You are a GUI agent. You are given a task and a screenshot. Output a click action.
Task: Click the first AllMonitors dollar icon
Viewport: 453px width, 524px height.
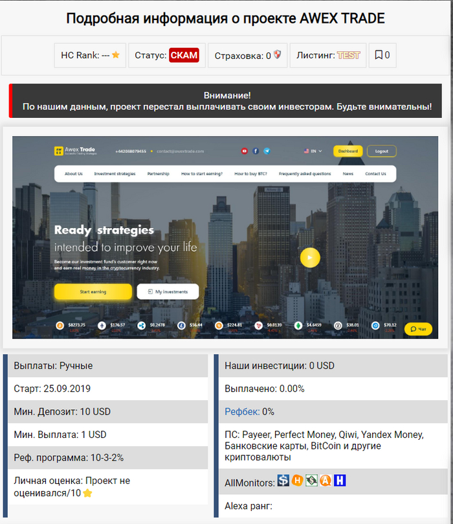click(x=283, y=481)
